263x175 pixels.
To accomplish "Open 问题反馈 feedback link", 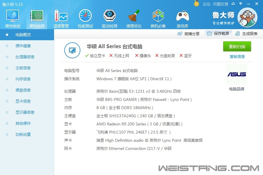I will [x=221, y=4].
